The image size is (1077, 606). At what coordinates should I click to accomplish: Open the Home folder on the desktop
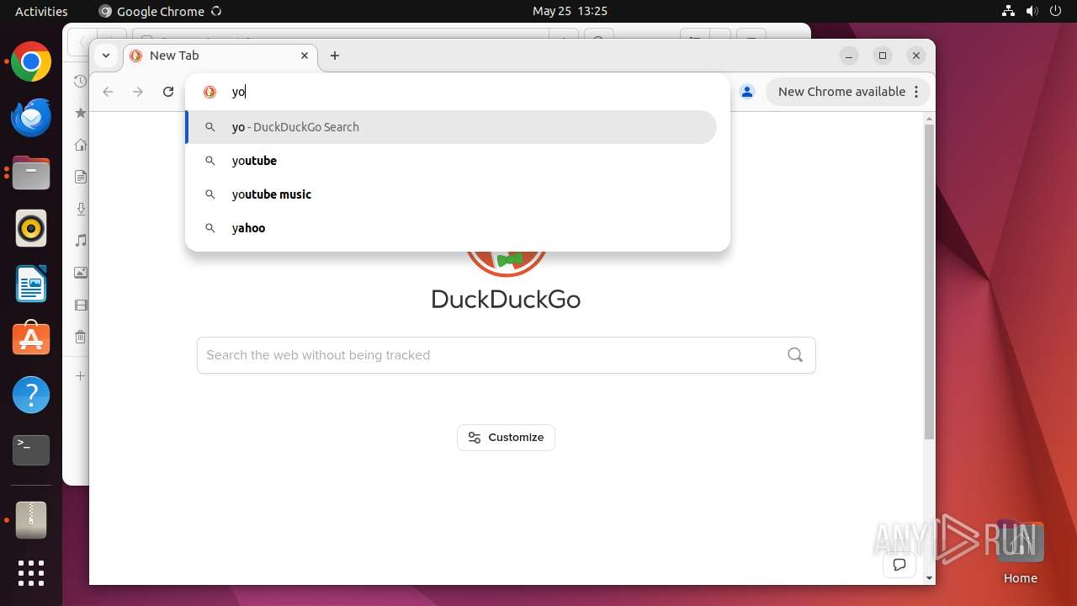pos(1020,553)
